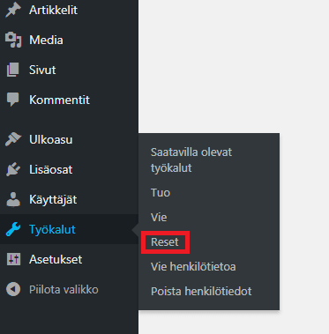Viewport: 329px width, 334px height.
Task: Choose Saatavilla olevat työkalut in submenu
Action: pyautogui.click(x=191, y=160)
